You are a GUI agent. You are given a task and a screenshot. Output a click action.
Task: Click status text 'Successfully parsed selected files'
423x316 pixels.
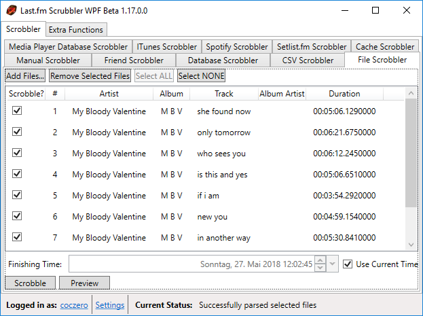[x=257, y=305]
